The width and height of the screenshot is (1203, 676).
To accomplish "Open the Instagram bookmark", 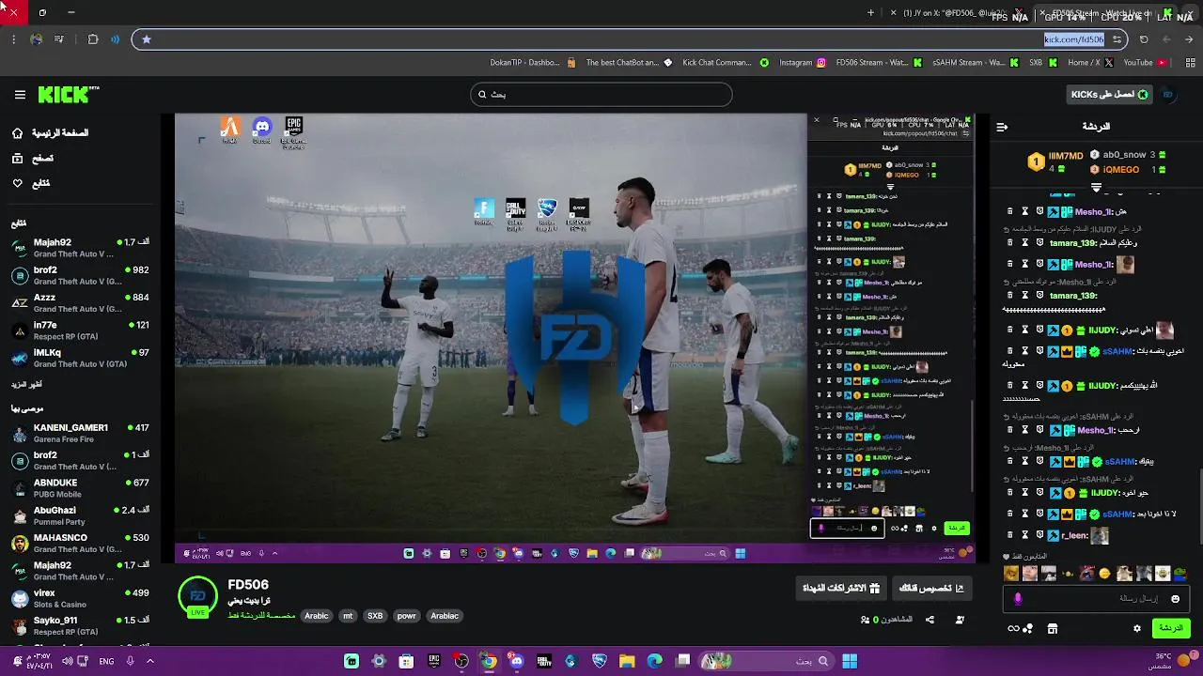I will 803,63.
